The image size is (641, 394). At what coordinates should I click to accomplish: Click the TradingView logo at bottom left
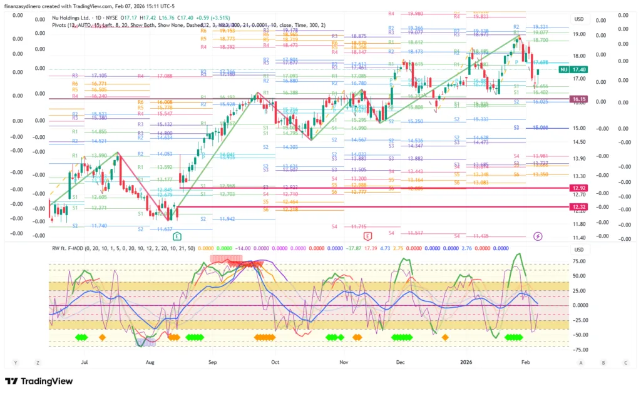pos(39,381)
